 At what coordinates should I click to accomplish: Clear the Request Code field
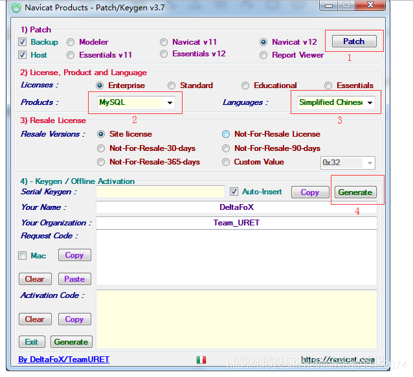click(35, 279)
